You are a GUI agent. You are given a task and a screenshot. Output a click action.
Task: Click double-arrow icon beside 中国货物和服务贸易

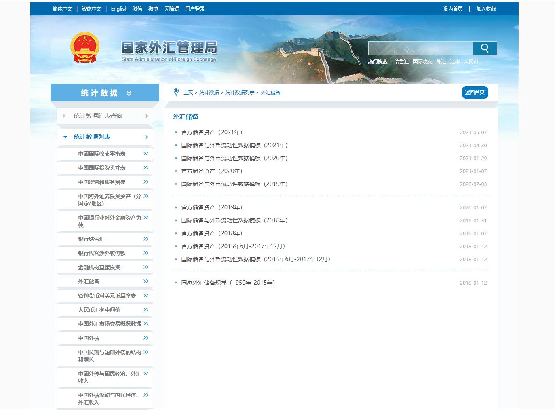[x=146, y=182]
